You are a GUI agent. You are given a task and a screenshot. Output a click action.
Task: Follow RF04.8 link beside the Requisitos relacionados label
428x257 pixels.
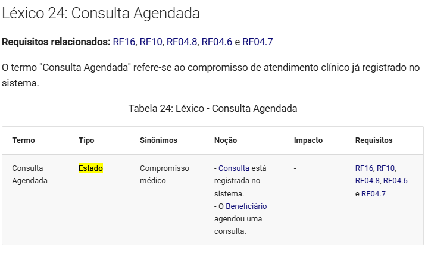(182, 42)
